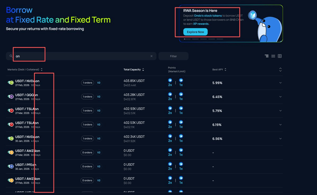Viewport: 317px width, 195px height.
Task: Toggle expand-all chevrons in the table header
Action: coord(281,69)
